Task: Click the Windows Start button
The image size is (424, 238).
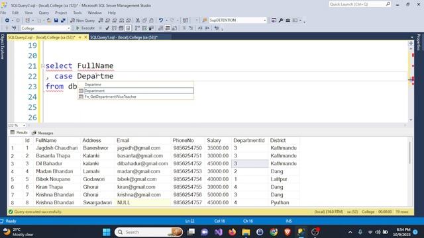Action: tap(107, 232)
